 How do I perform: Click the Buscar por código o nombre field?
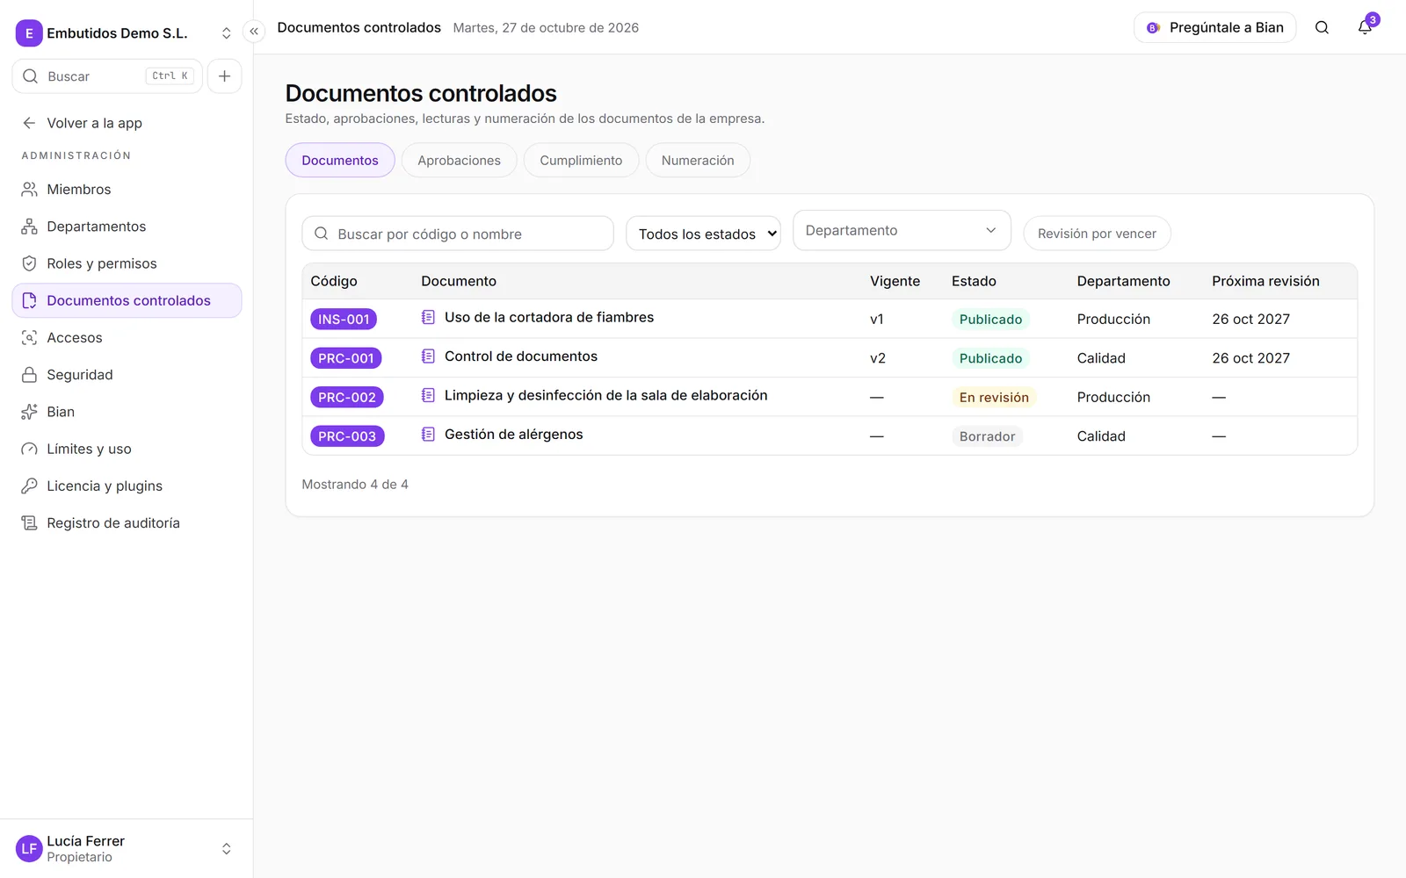[458, 234]
